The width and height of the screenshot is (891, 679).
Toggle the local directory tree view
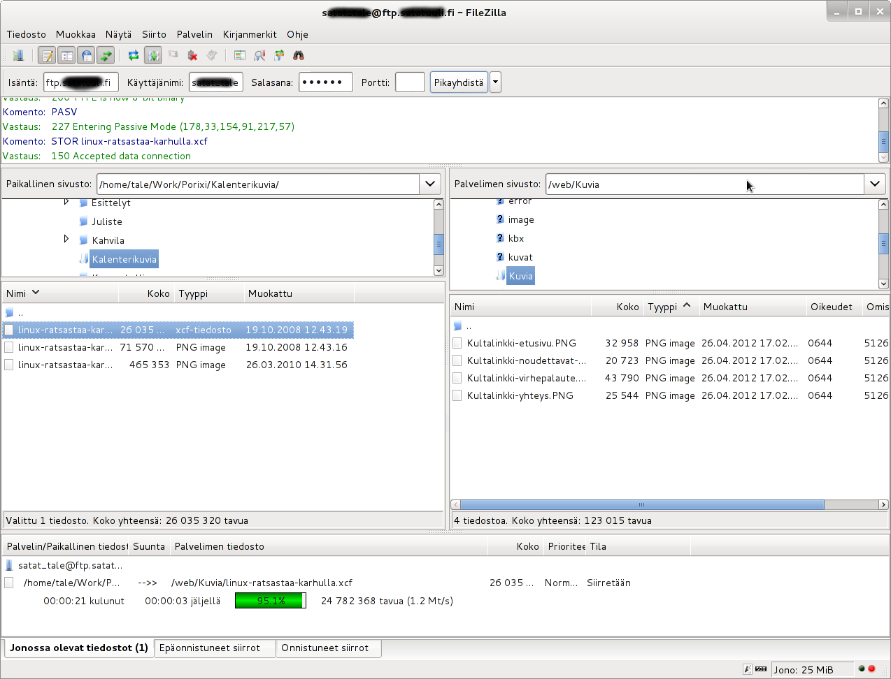(66, 55)
